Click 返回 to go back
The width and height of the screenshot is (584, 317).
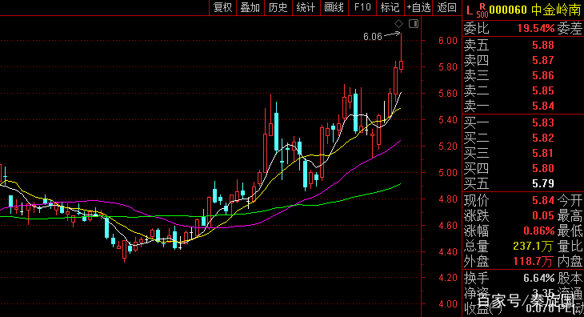pyautogui.click(x=446, y=7)
